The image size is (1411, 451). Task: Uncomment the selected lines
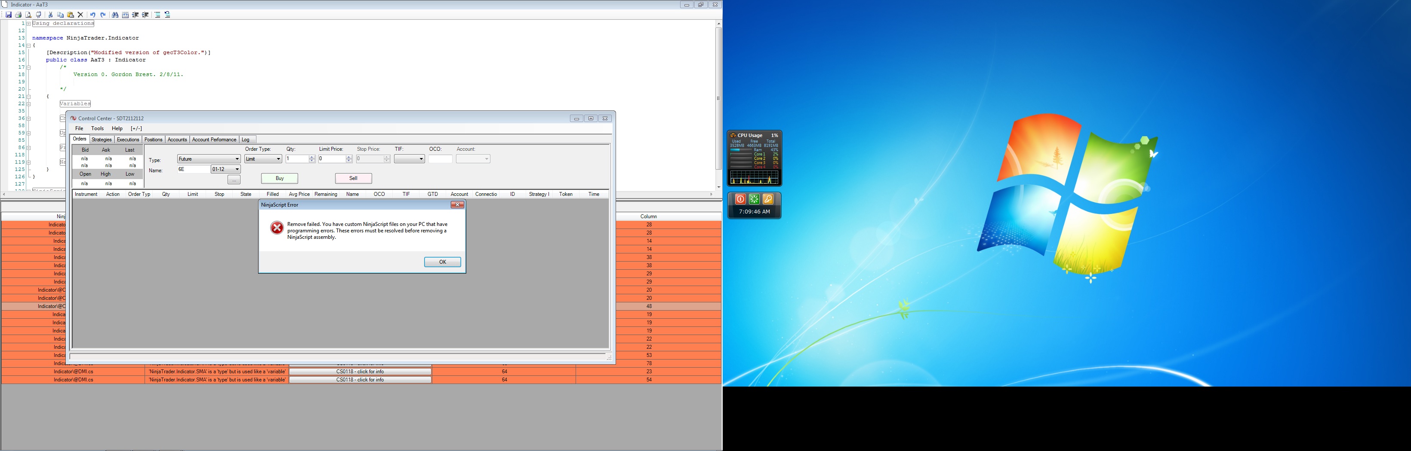pyautogui.click(x=167, y=15)
